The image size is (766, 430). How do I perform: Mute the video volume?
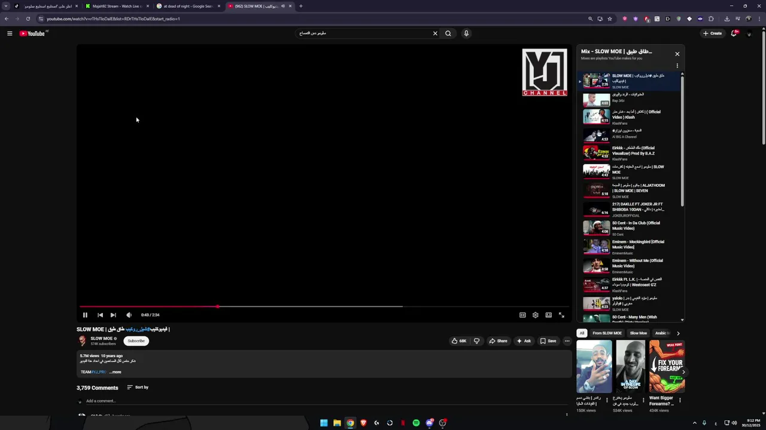[129, 315]
